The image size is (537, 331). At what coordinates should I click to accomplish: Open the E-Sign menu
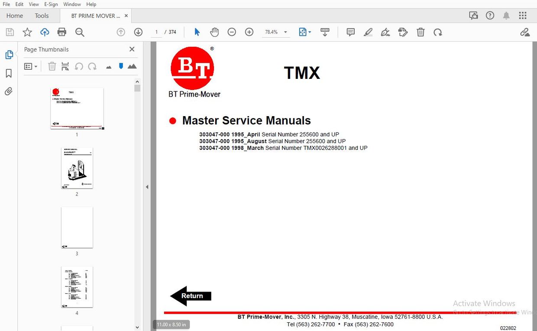(x=51, y=4)
